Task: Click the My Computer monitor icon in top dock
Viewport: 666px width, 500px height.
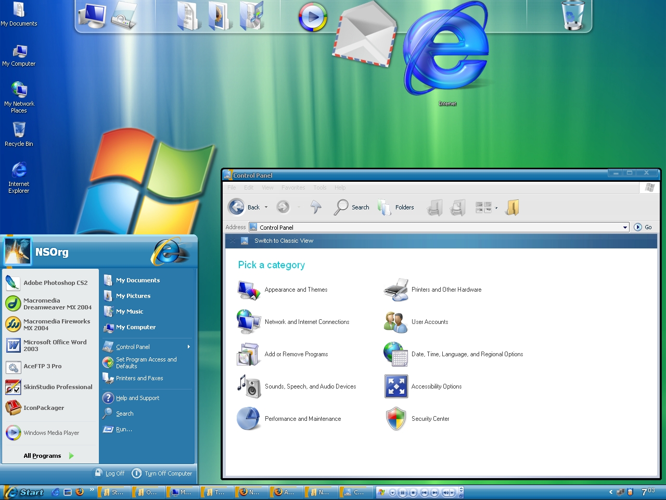Action: point(92,16)
